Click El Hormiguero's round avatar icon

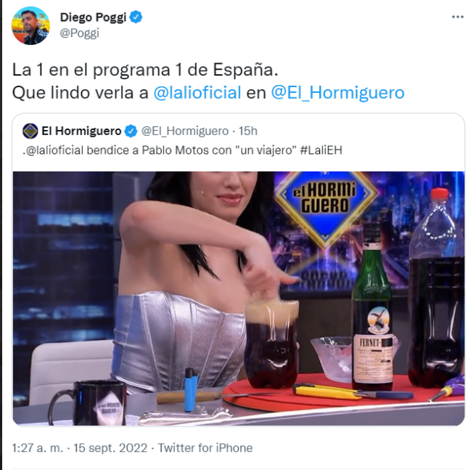pos(30,131)
